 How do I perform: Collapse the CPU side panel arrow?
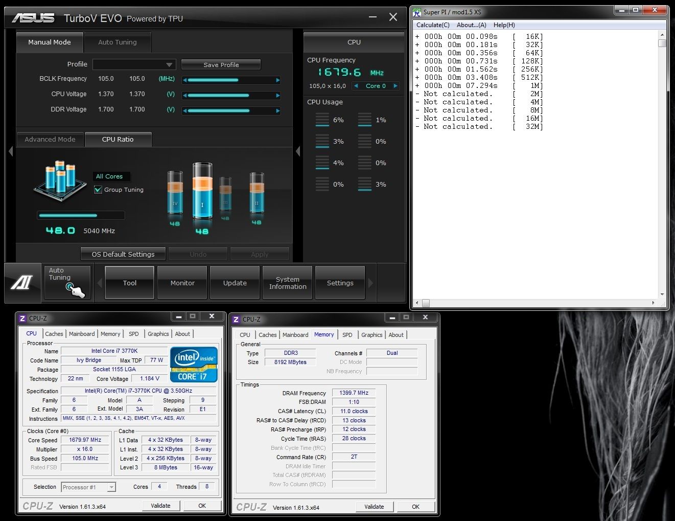(x=298, y=151)
